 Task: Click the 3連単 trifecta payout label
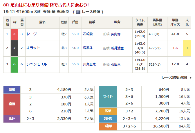108,127
